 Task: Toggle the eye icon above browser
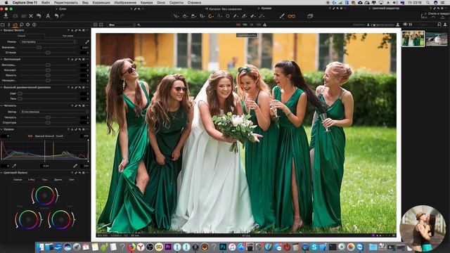[405, 25]
